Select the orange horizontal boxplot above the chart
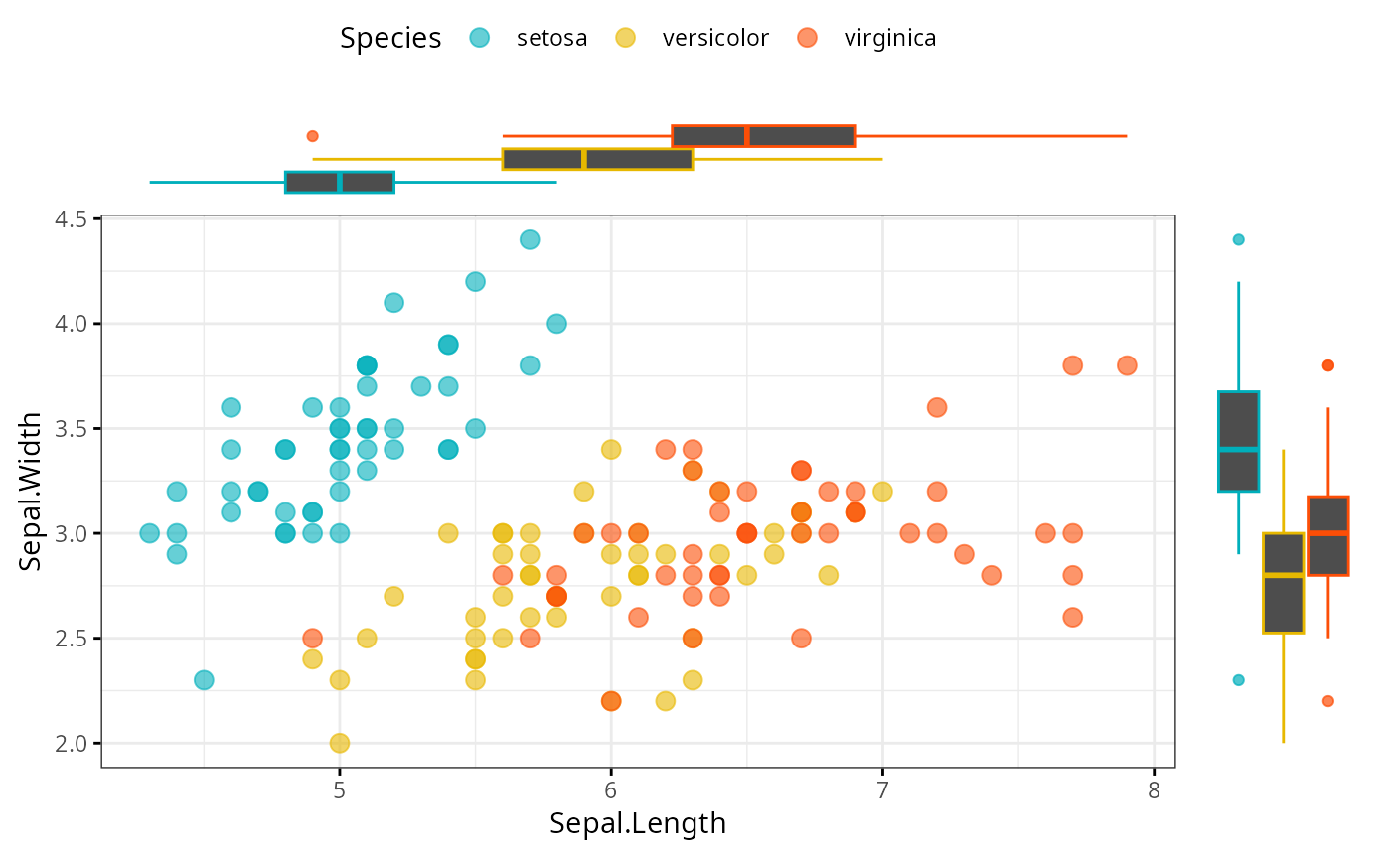The image size is (1391, 860). coord(764,136)
